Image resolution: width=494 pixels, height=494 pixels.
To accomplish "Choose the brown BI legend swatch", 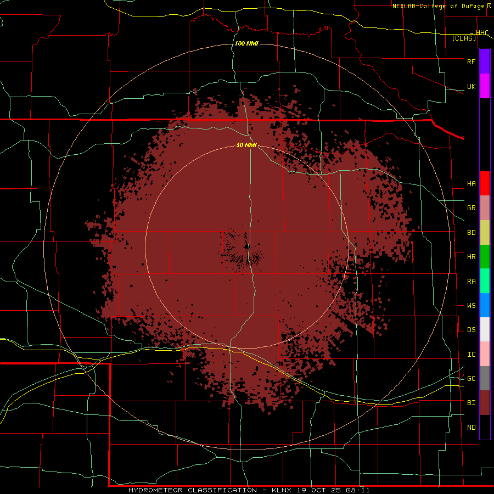I will (x=485, y=403).
